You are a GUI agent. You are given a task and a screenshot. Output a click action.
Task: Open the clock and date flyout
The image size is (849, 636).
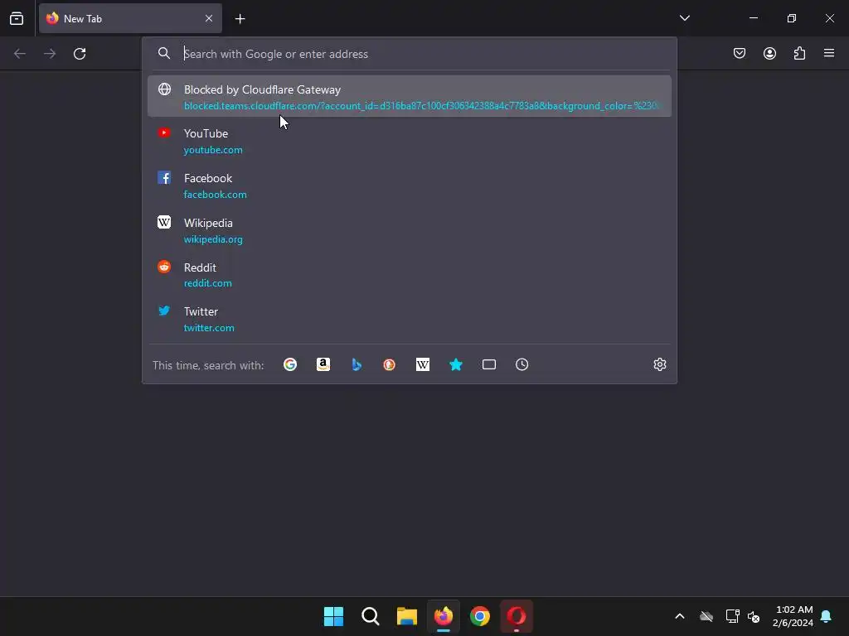(793, 616)
